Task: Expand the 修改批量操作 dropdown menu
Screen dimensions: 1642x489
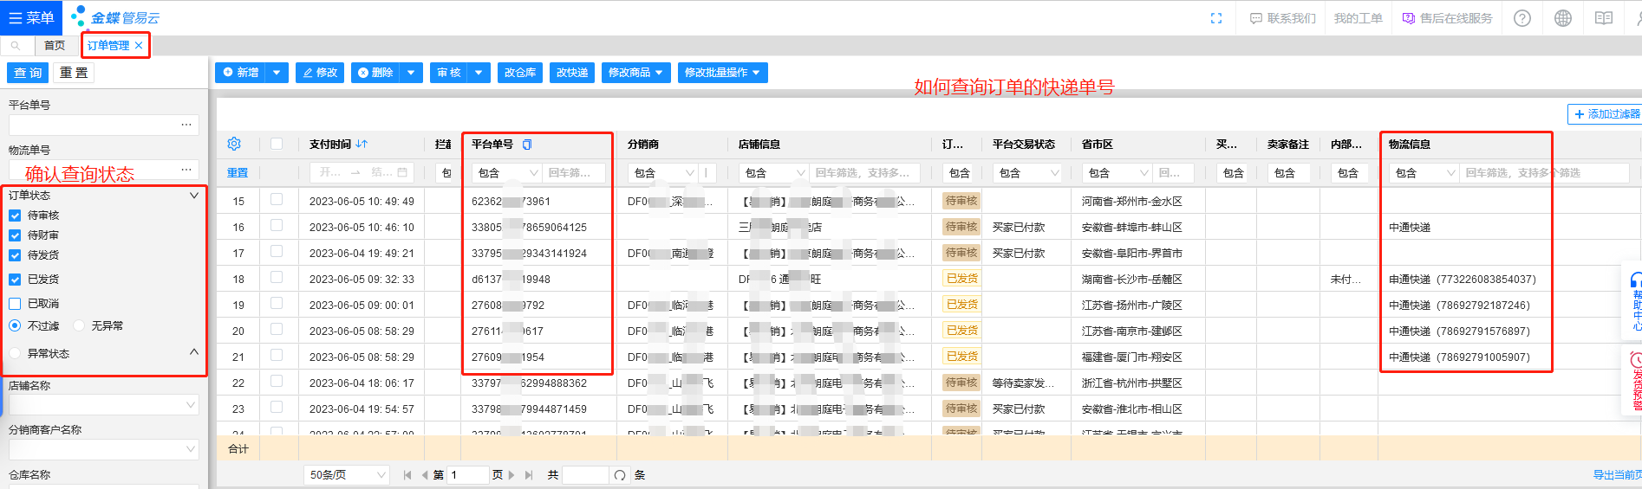Action: pyautogui.click(x=722, y=73)
